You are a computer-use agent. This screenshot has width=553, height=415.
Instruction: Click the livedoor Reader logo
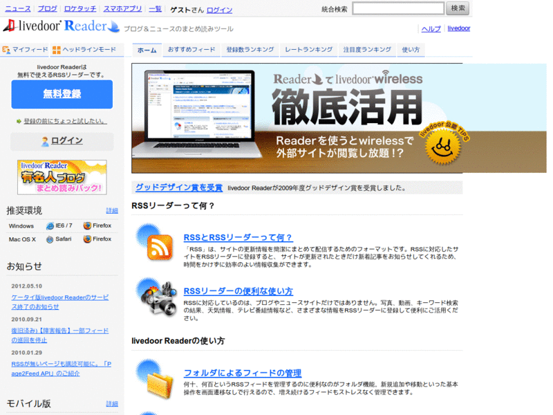(61, 26)
